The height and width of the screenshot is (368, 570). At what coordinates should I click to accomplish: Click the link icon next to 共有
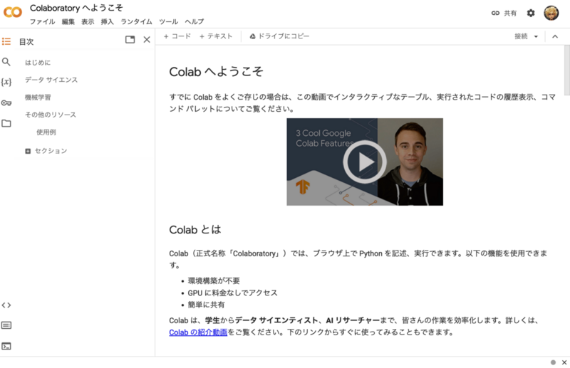click(x=495, y=14)
